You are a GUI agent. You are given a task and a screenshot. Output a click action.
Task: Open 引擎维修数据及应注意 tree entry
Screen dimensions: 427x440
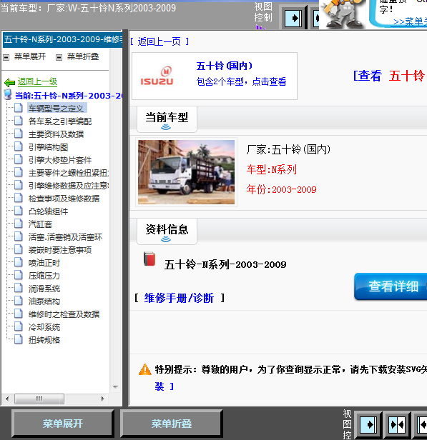click(x=69, y=186)
